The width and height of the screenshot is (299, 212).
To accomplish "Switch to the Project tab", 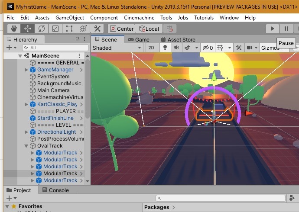I will (x=19, y=190).
